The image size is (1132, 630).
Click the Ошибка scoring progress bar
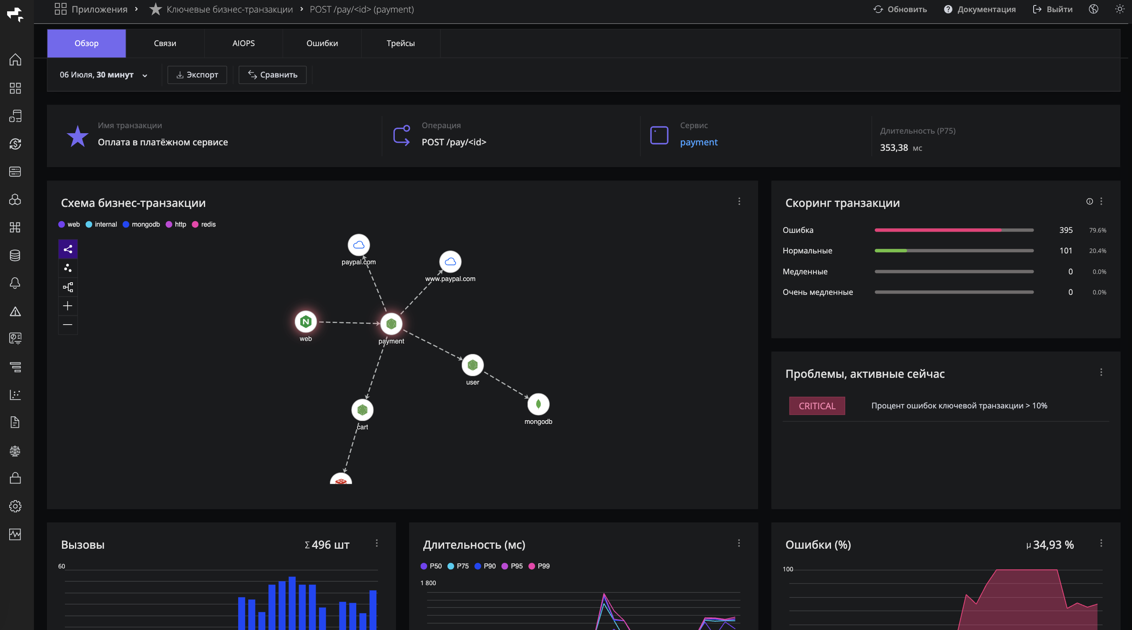click(x=954, y=230)
